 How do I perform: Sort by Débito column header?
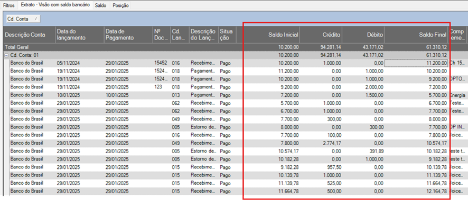click(x=363, y=35)
